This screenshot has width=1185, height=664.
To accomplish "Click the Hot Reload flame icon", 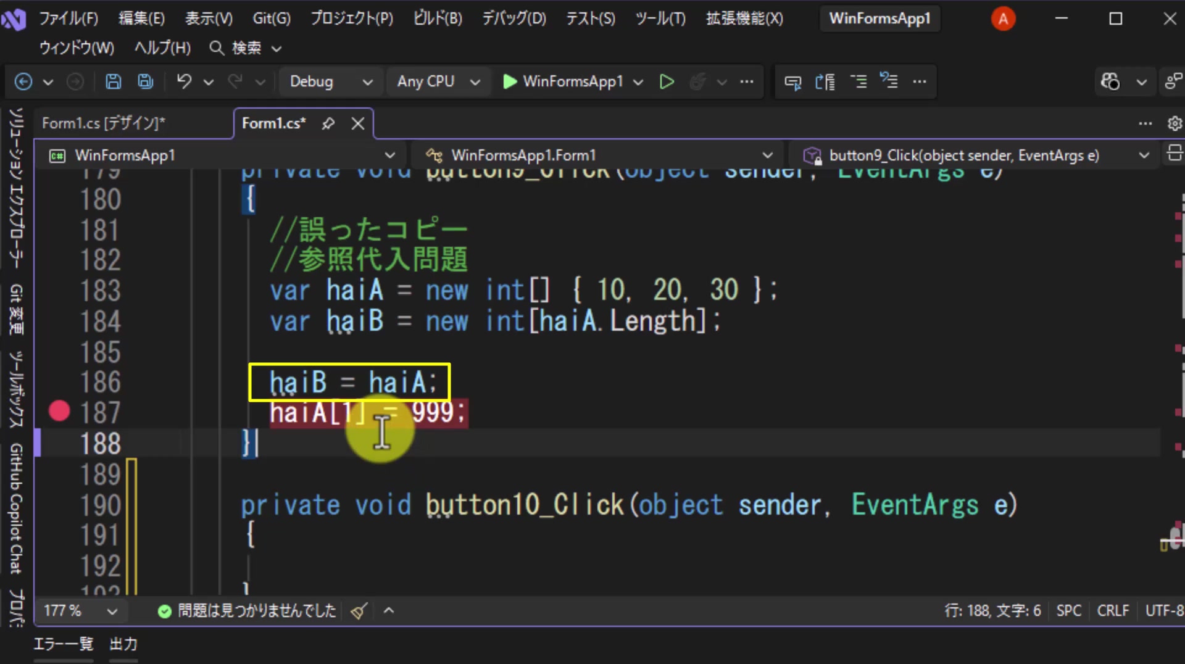I will pos(697,81).
